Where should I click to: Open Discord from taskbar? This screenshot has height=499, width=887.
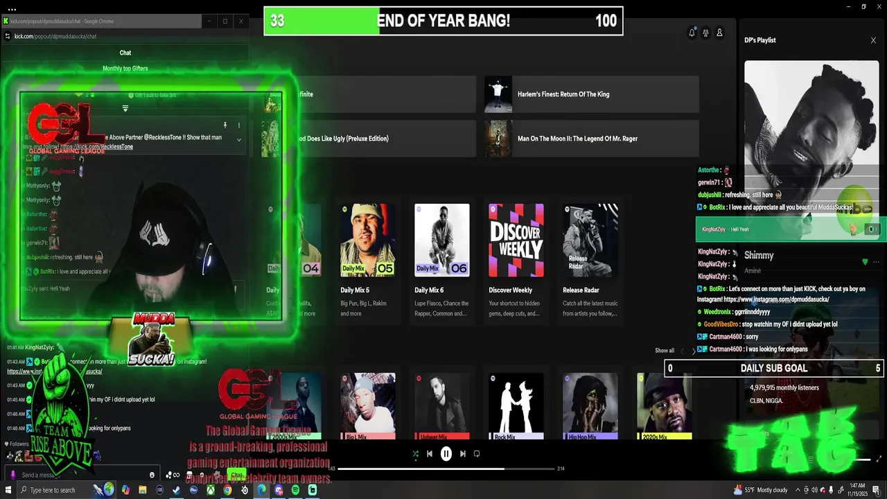(x=279, y=490)
